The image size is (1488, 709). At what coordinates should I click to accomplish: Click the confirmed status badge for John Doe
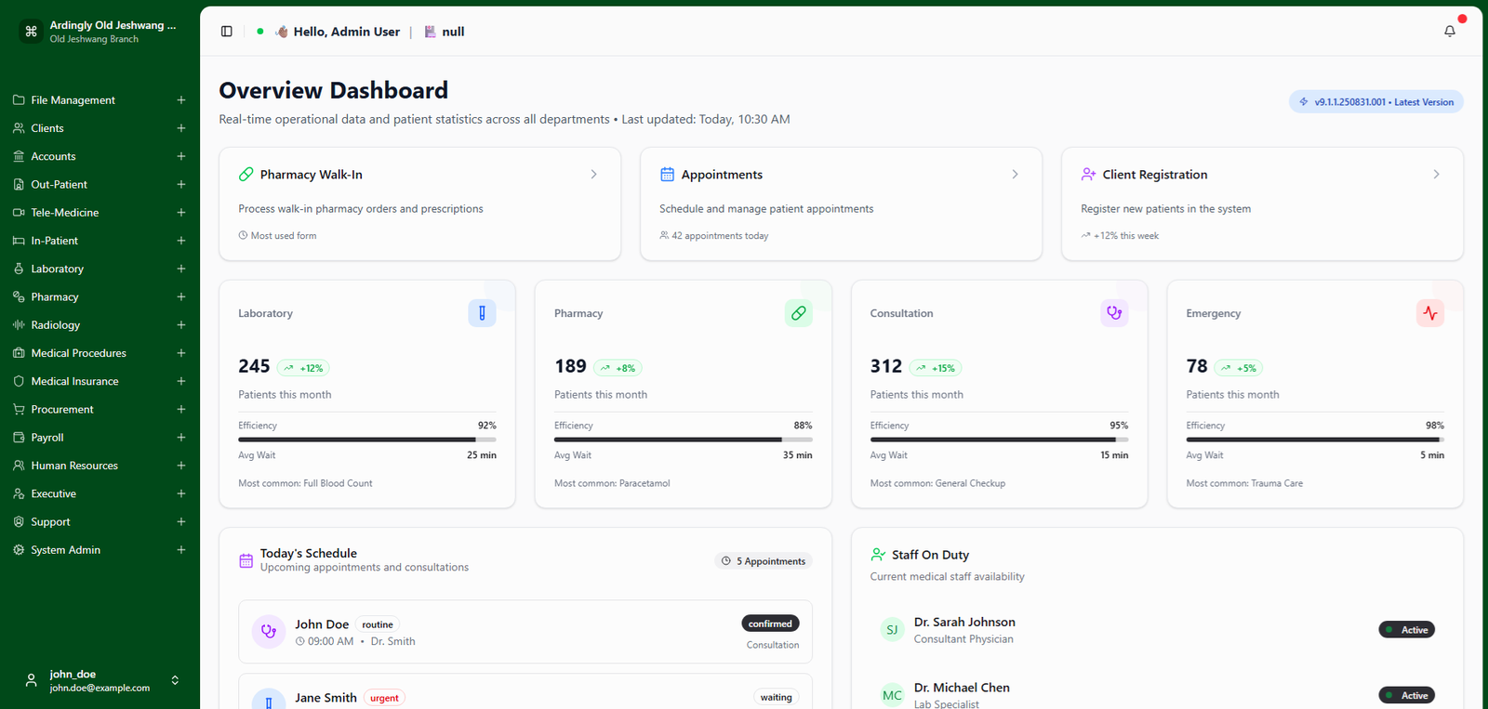point(770,624)
